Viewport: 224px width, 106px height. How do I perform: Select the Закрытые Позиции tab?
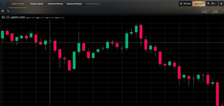click(x=74, y=4)
